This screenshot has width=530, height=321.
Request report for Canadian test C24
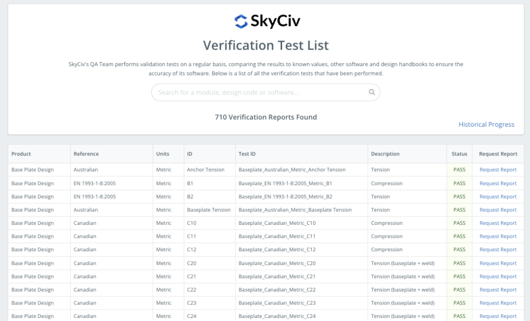(497, 316)
